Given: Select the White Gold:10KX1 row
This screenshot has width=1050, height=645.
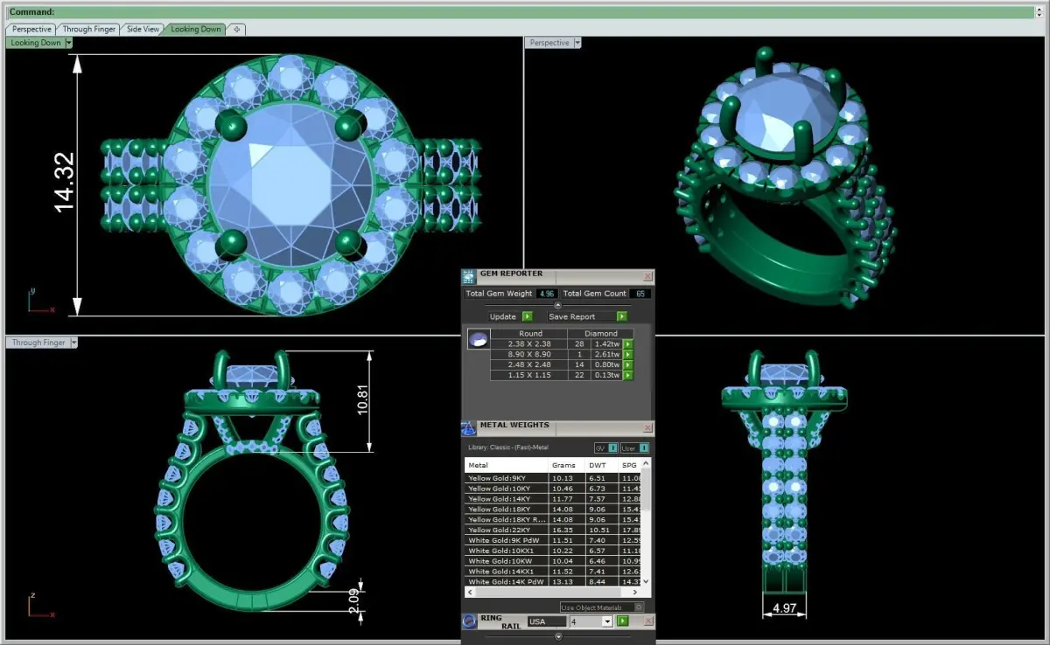Looking at the screenshot, I should click(x=554, y=551).
